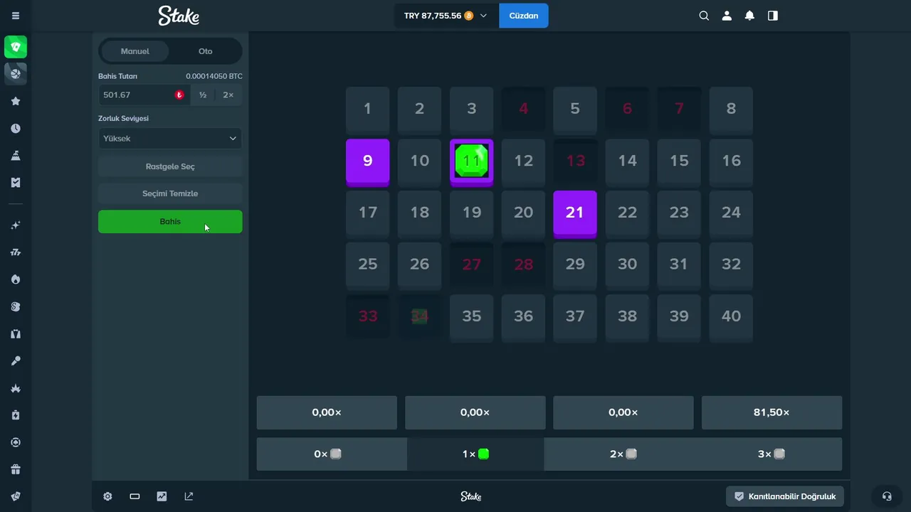Select the 2× hits tab

coord(623,454)
